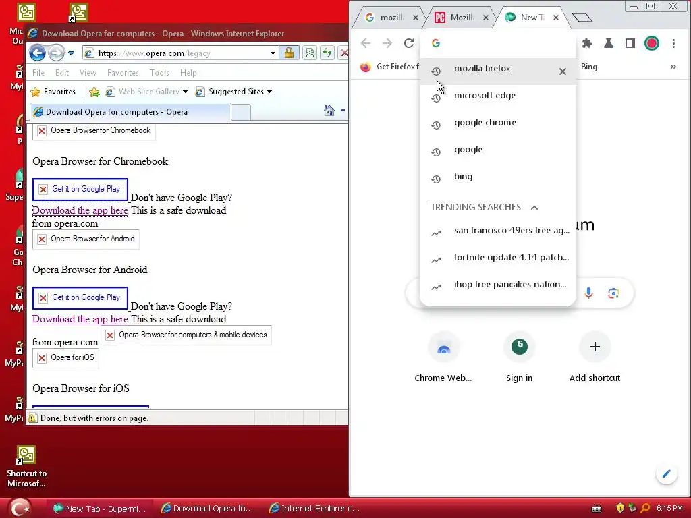Click Get it on Google Play for Android

(80, 298)
